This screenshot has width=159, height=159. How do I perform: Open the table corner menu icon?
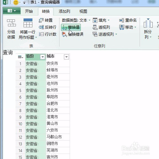[21, 57]
